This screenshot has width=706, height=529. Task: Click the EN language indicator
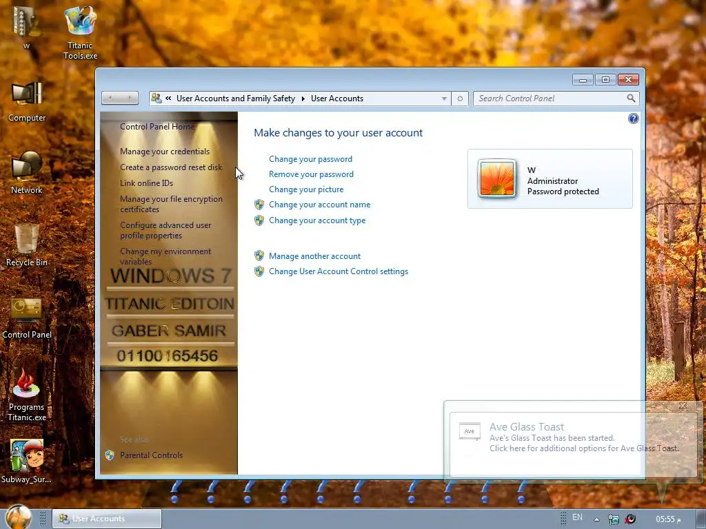577,517
